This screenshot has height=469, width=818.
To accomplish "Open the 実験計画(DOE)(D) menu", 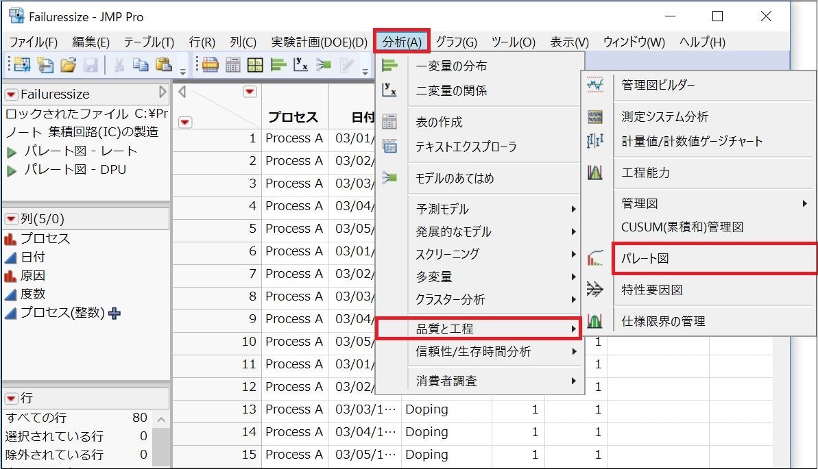I will (x=320, y=42).
